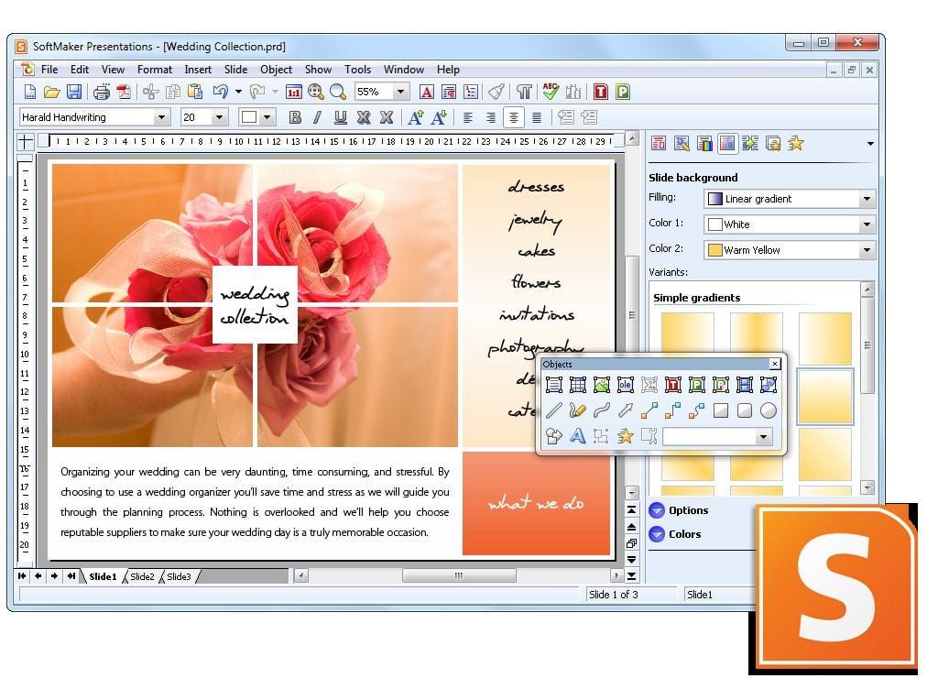Click the variants list scroll down arrow
The image size is (938, 678).
[868, 487]
